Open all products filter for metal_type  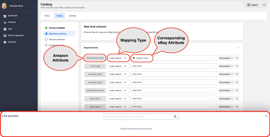[x=226, y=66]
